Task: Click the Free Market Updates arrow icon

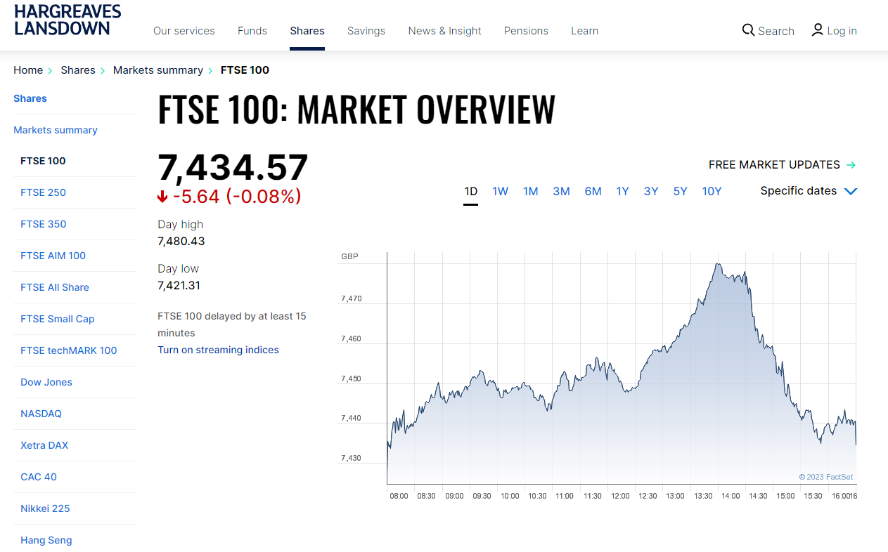Action: (x=851, y=164)
